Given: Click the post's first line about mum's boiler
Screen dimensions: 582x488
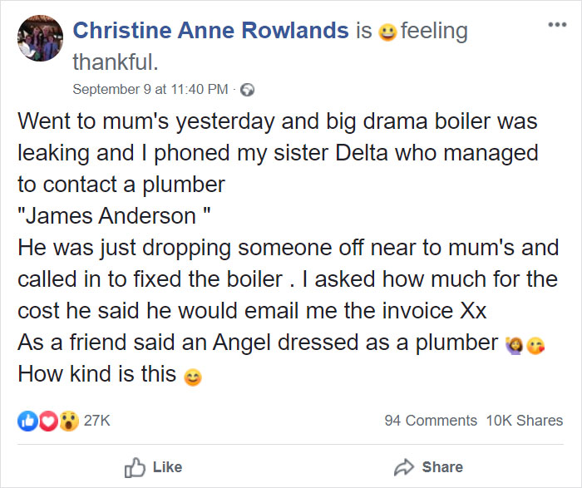Looking at the screenshot, I should [x=278, y=121].
